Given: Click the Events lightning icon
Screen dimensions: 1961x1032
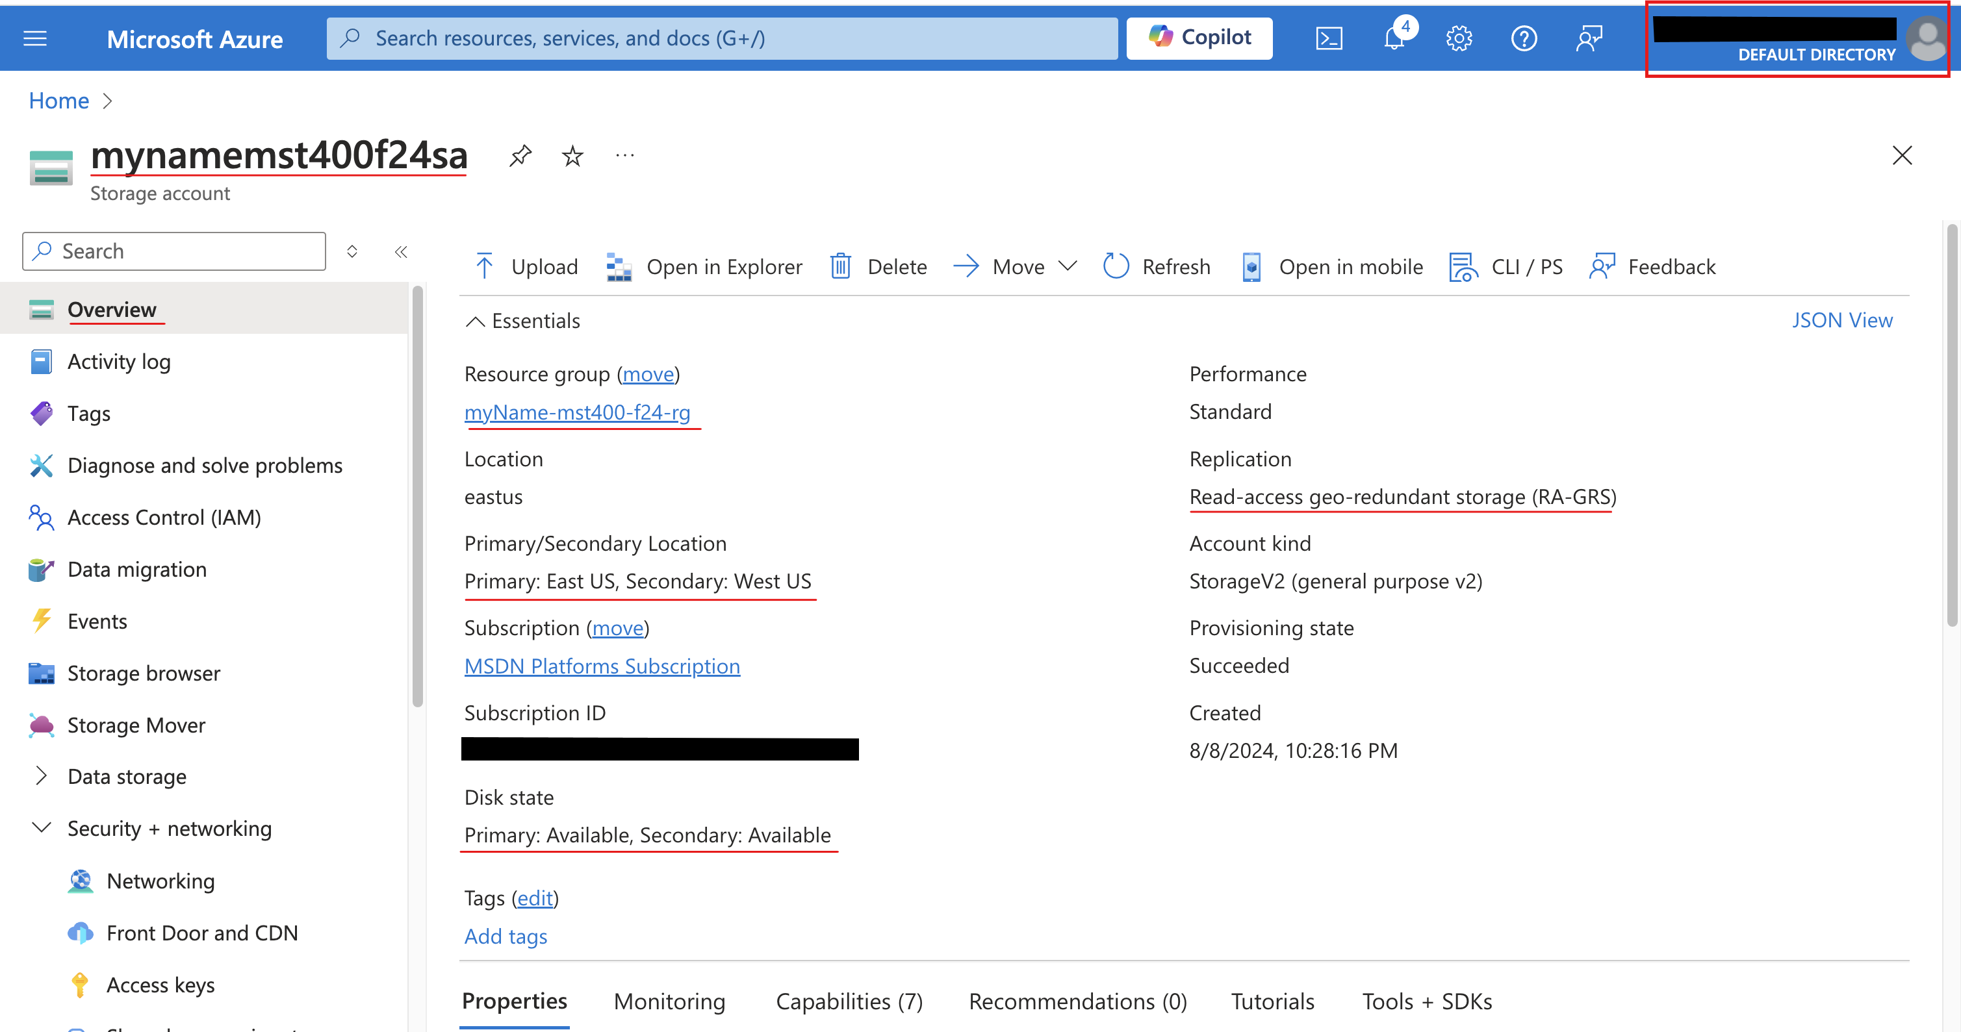Looking at the screenshot, I should pos(41,621).
